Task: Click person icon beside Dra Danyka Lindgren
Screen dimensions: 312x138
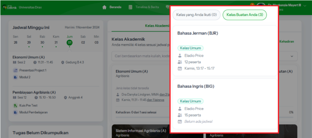Action: (x=118, y=95)
